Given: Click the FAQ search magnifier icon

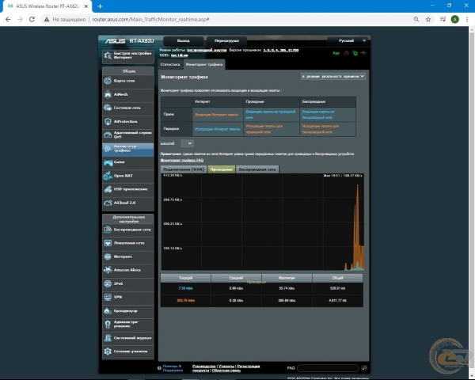Looking at the screenshot, I should point(364,368).
